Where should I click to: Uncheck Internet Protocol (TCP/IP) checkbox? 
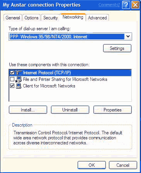click(x=12, y=73)
